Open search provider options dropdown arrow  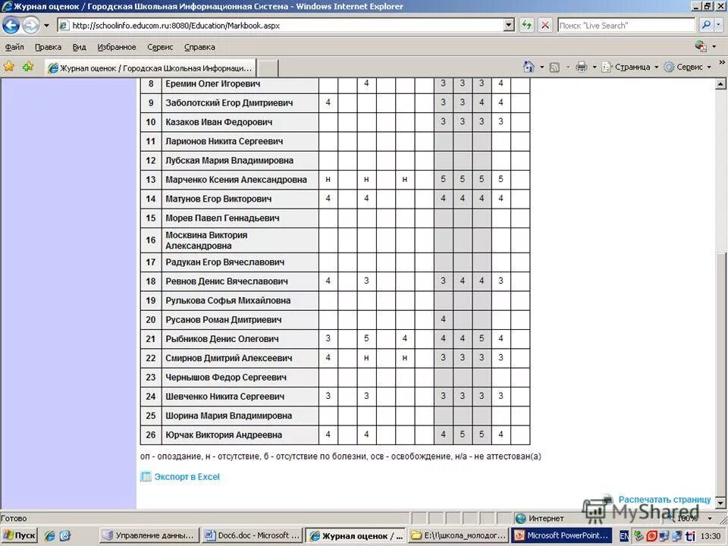click(719, 26)
